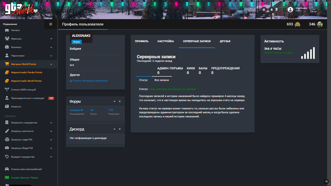Click the corner widget icon at bottom-right
This screenshot has width=331, height=186.
point(326,181)
